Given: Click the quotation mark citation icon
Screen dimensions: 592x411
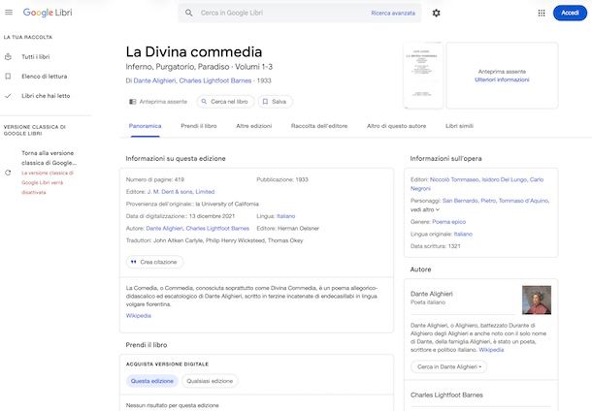Looking at the screenshot, I should click(x=133, y=262).
